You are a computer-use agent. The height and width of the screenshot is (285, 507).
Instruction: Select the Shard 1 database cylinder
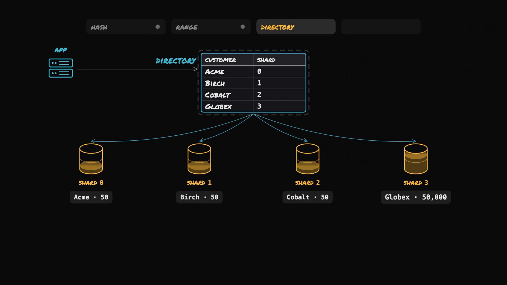point(199,159)
